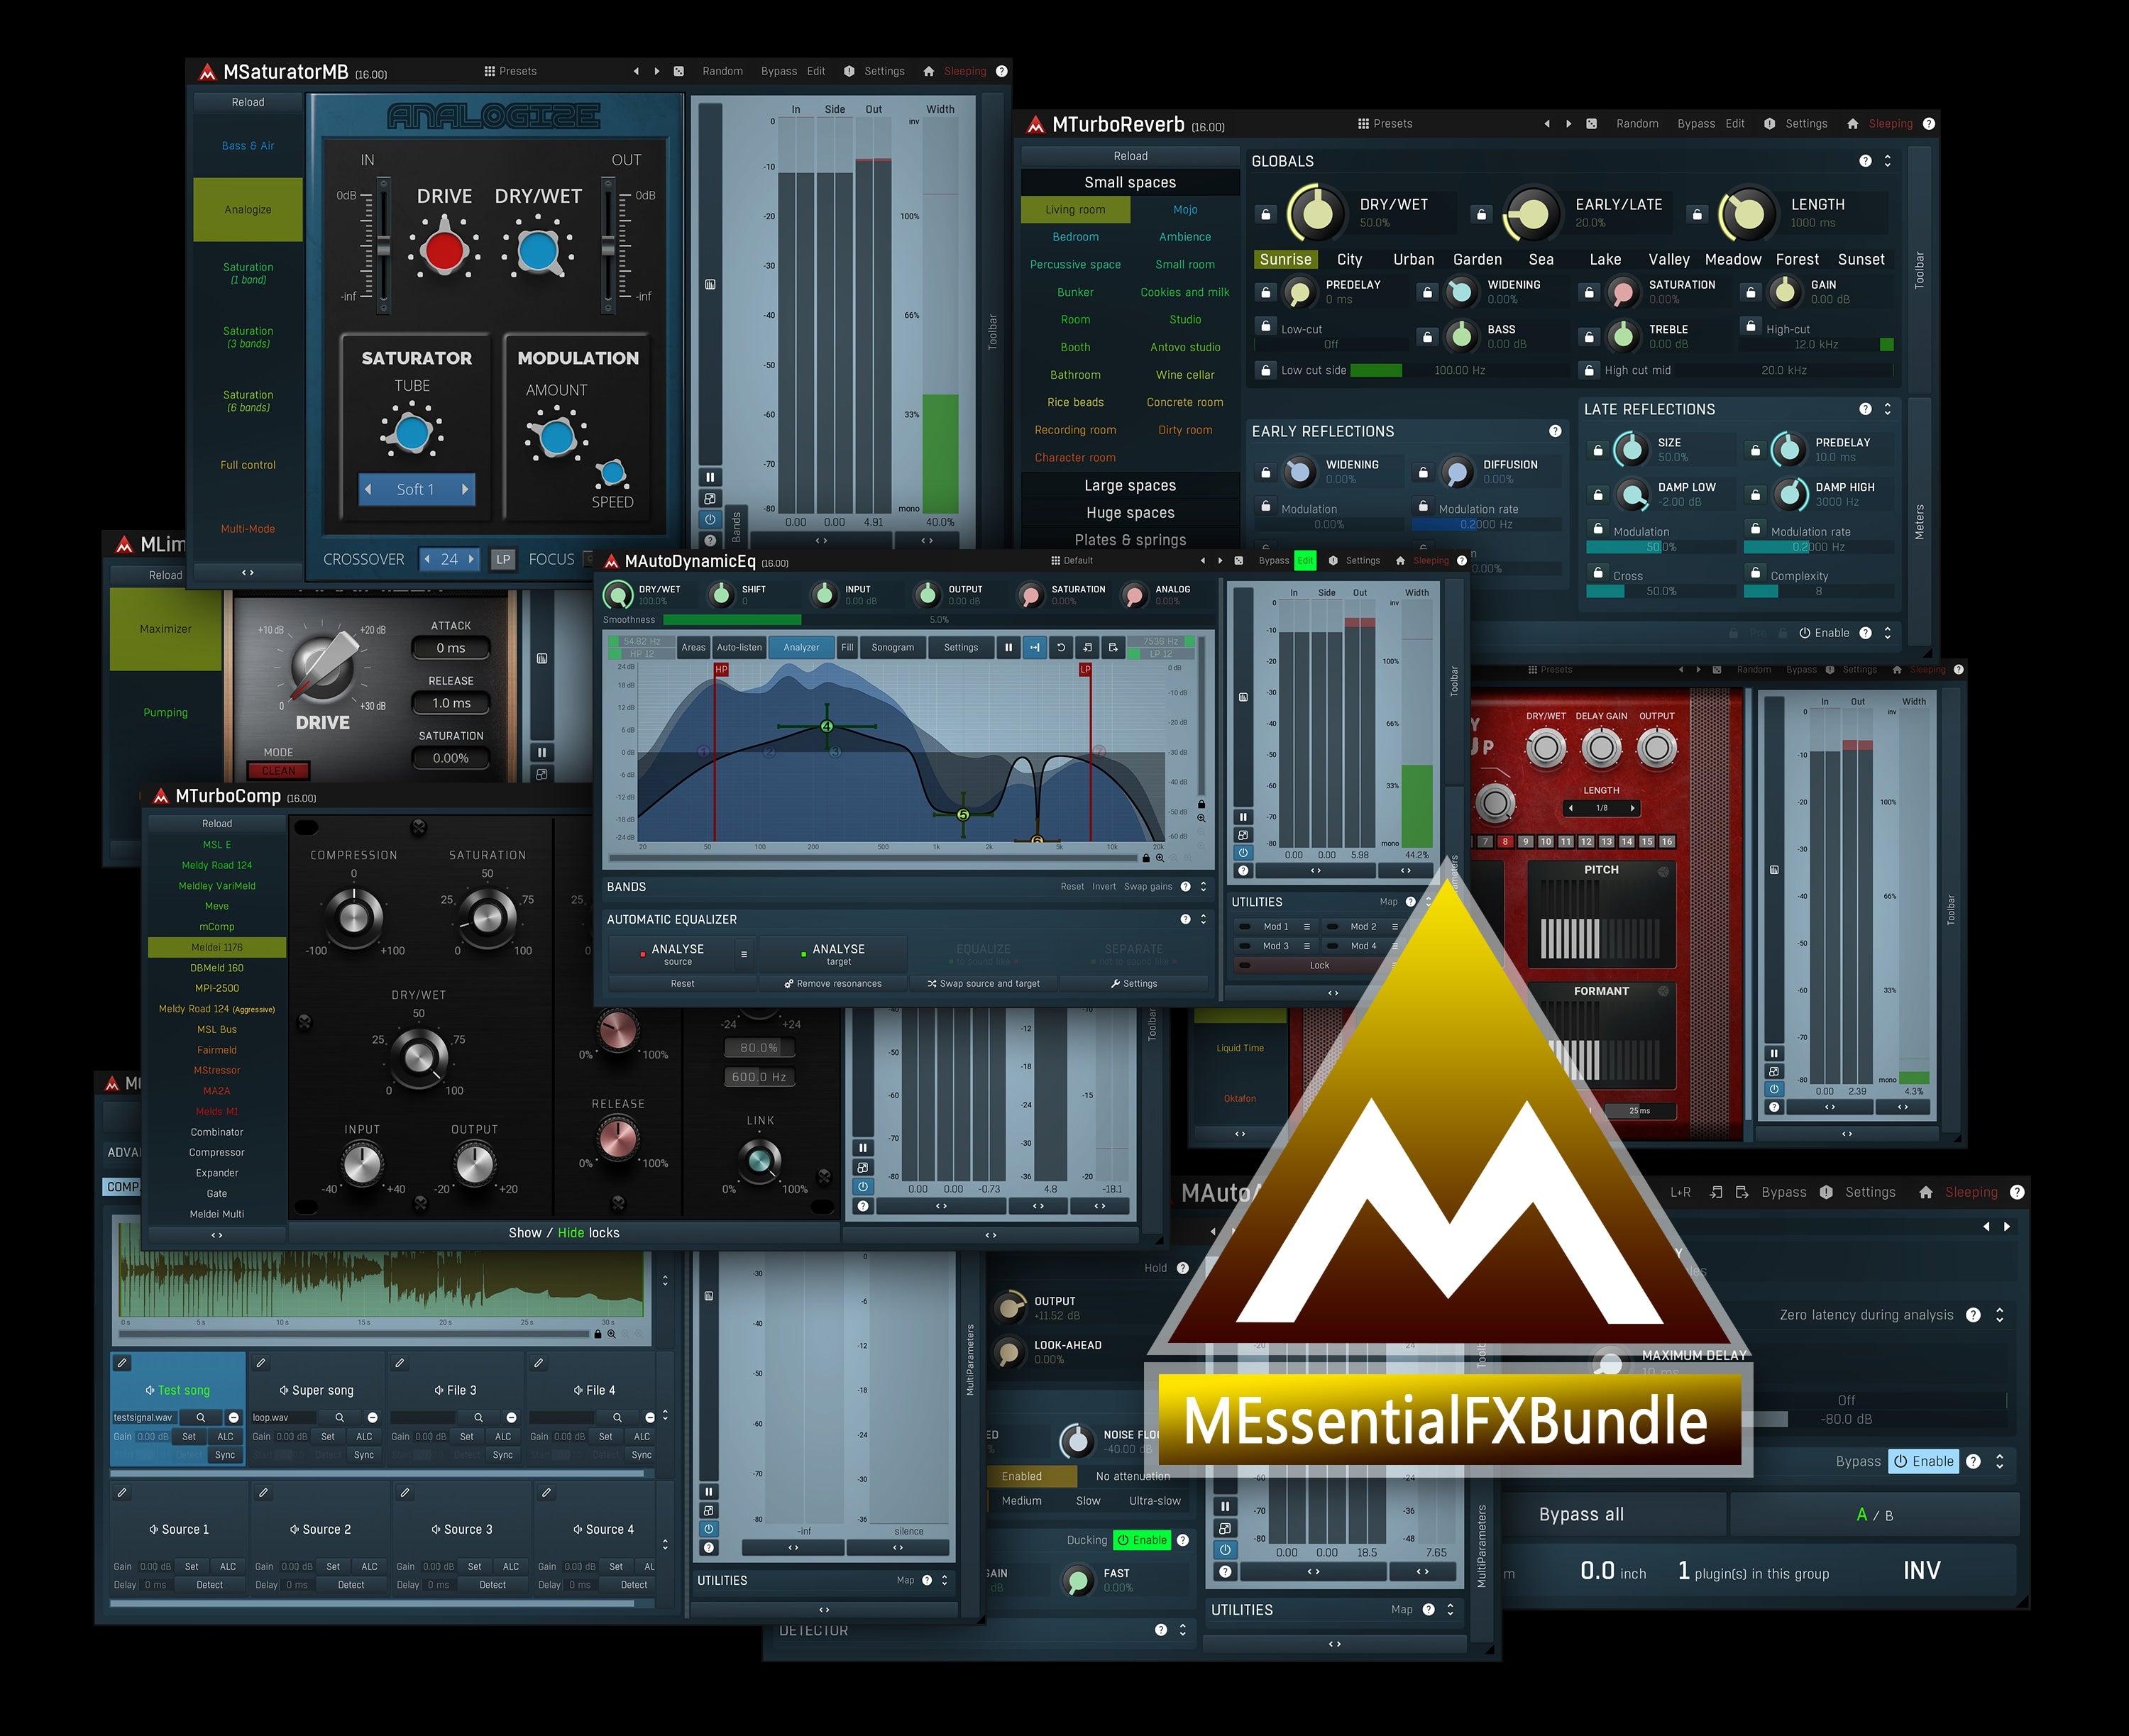Click the search magnifier beside testsignal.wav
The height and width of the screenshot is (1736, 2129).
pyautogui.click(x=202, y=1417)
